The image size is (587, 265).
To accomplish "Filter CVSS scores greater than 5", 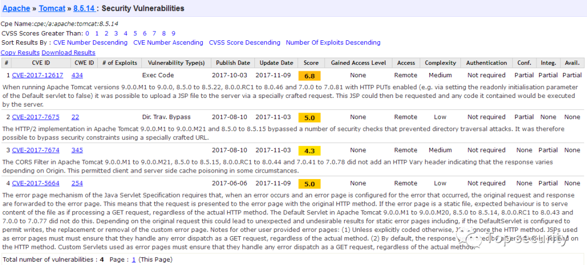I will [x=135, y=33].
